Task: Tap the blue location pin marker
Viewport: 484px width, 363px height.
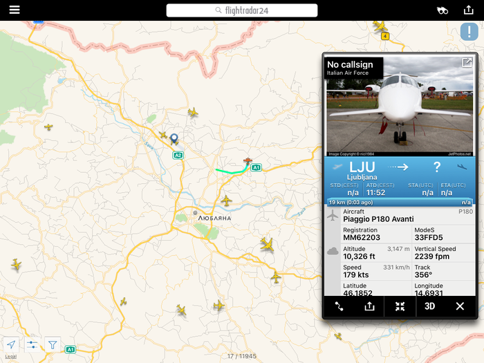Action: pos(174,138)
